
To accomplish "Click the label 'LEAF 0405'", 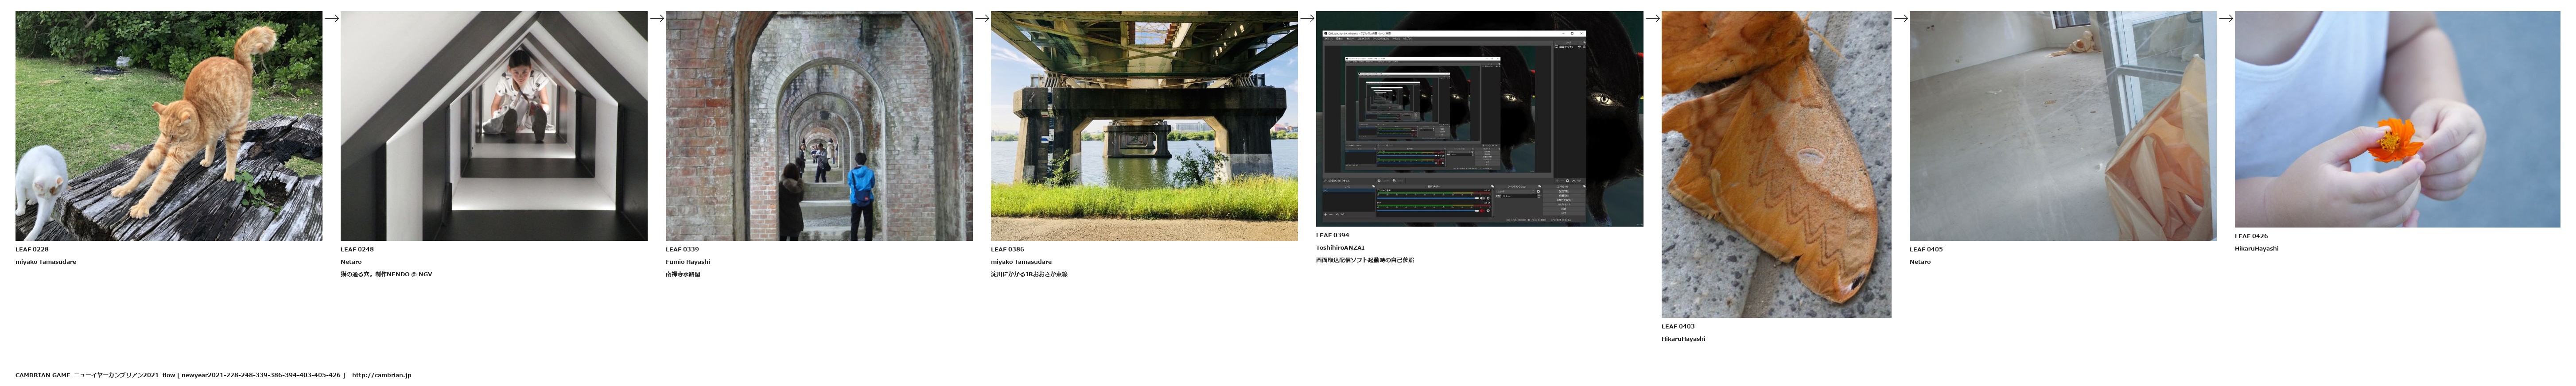I will [x=1926, y=250].
